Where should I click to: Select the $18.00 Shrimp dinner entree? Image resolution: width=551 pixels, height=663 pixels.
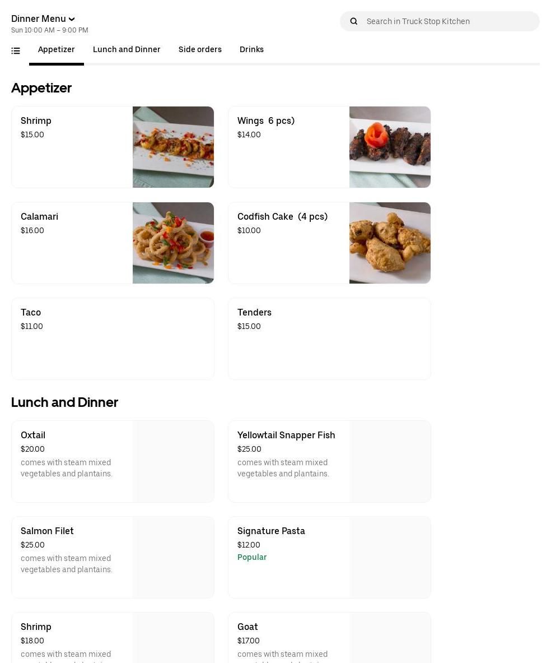point(113,639)
